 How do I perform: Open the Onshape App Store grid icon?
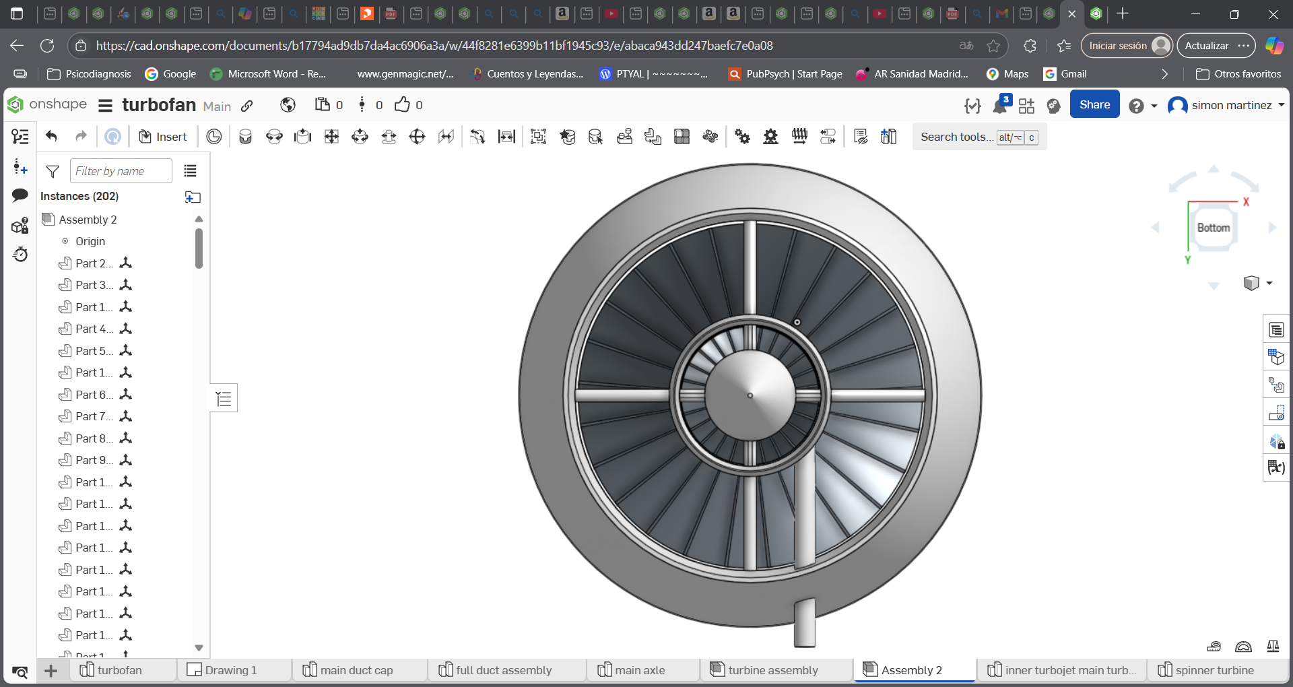coord(1027,106)
